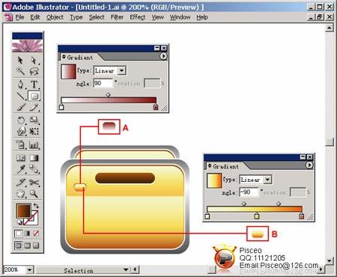Viewport: 337px width, 277px height.
Task: Switch fill to None mode
Action: pos(36,234)
